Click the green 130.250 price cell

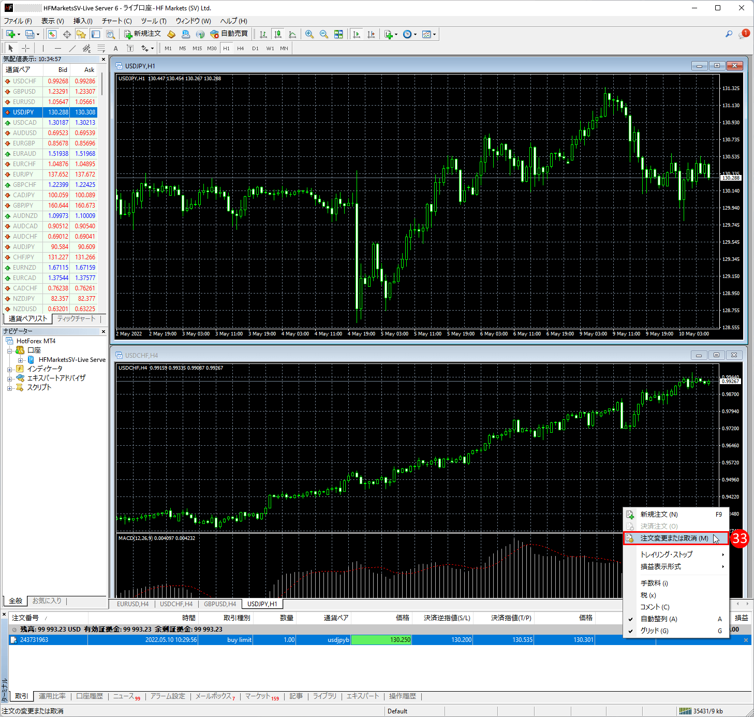point(381,640)
